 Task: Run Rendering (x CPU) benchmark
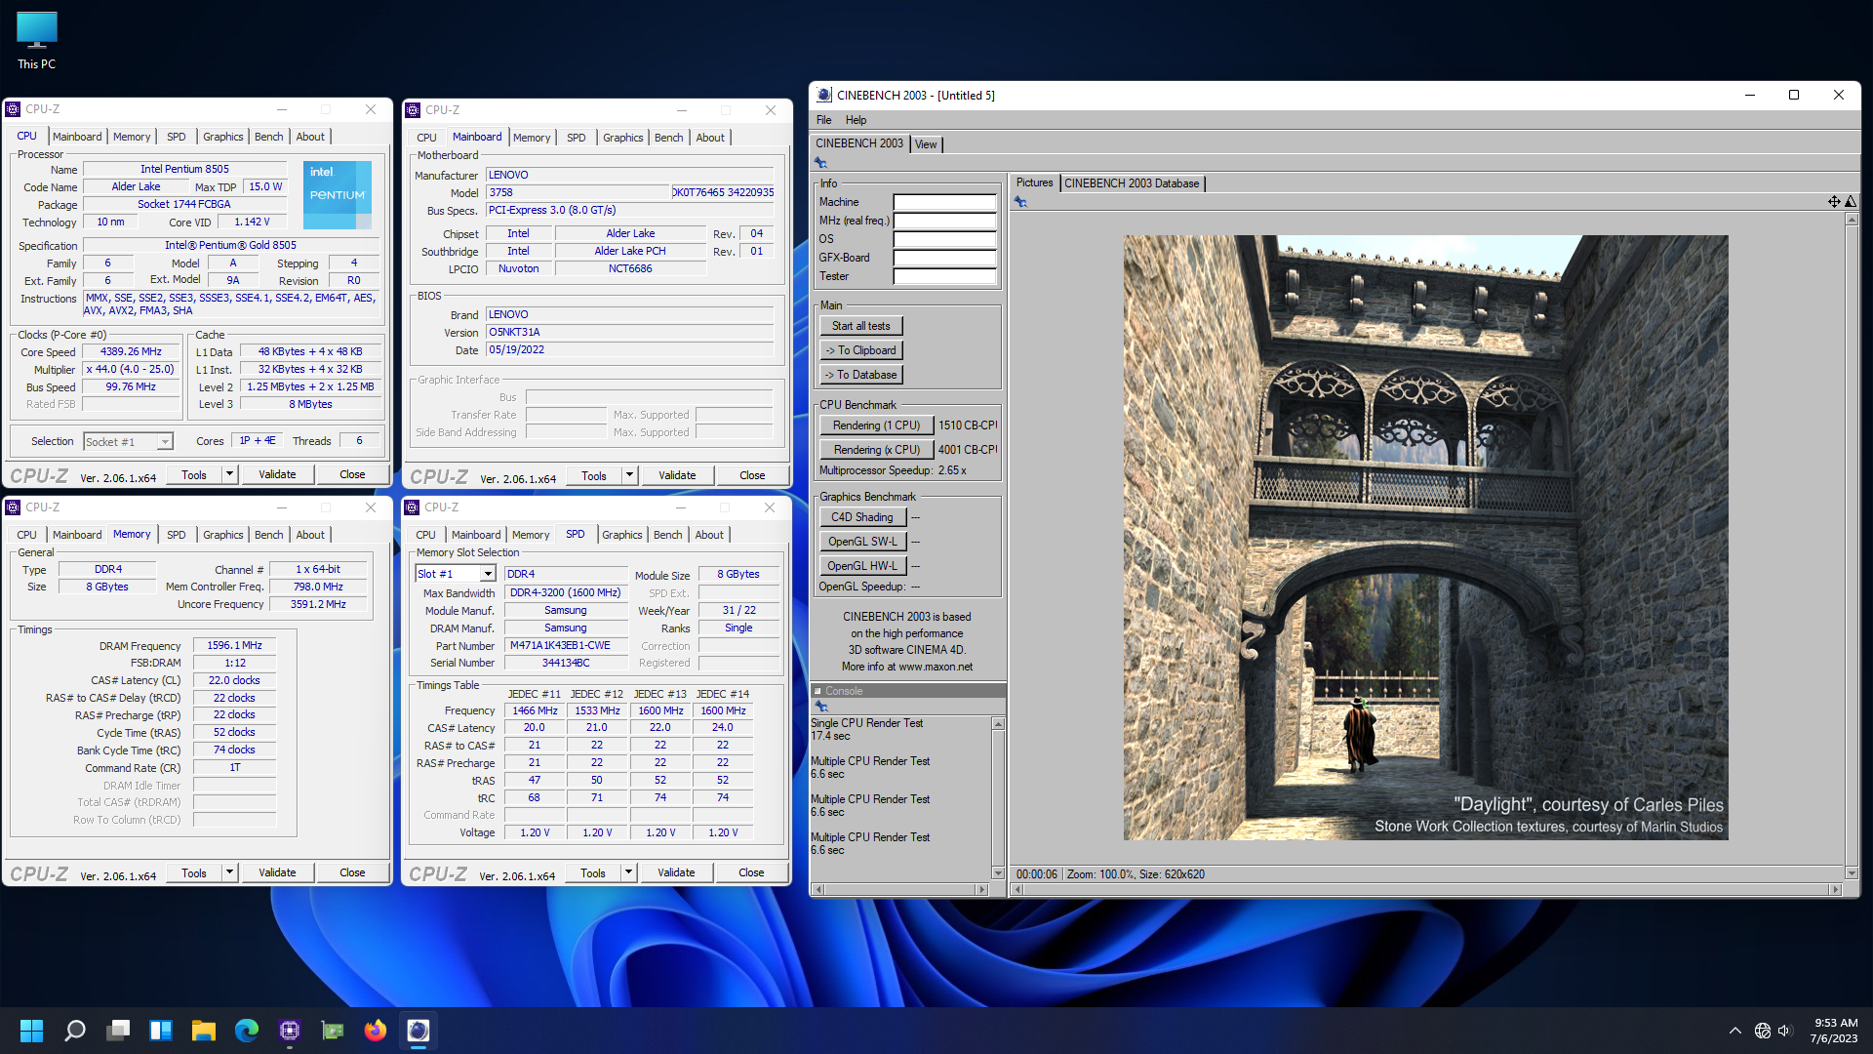[x=876, y=450]
